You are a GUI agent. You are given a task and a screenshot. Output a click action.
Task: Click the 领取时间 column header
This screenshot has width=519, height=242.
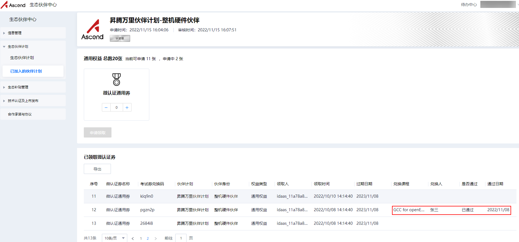click(322, 184)
